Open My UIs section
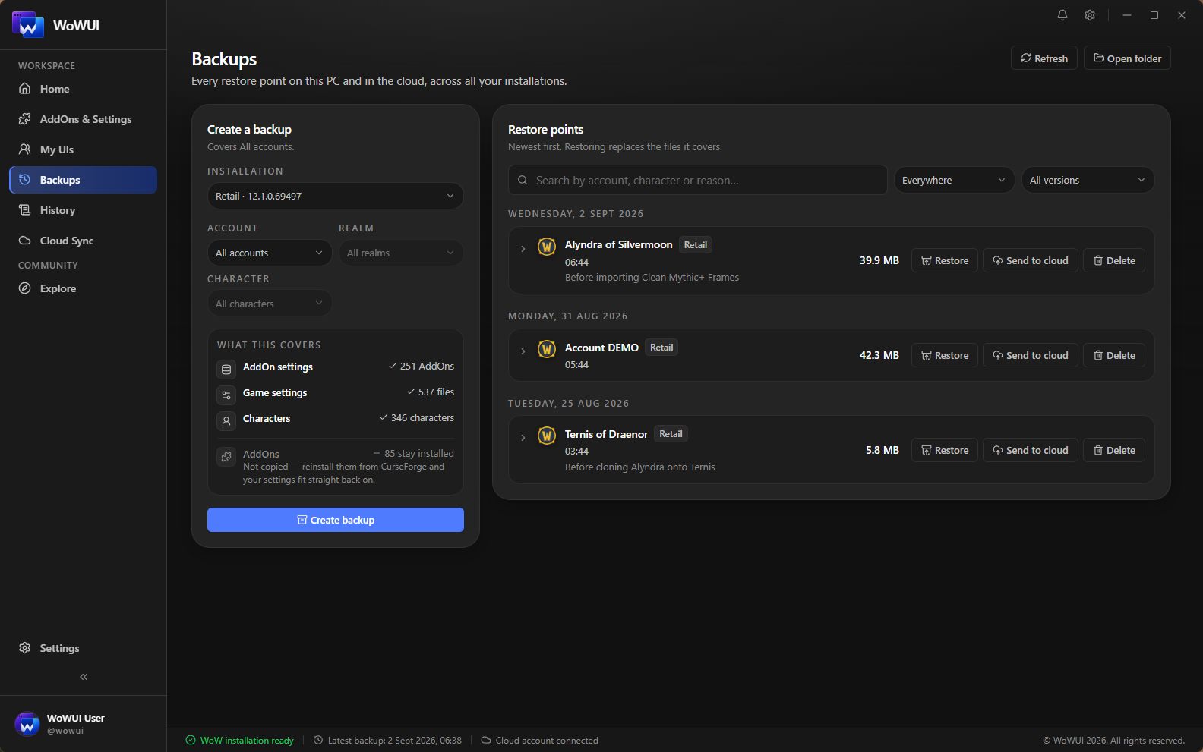 tap(84, 149)
